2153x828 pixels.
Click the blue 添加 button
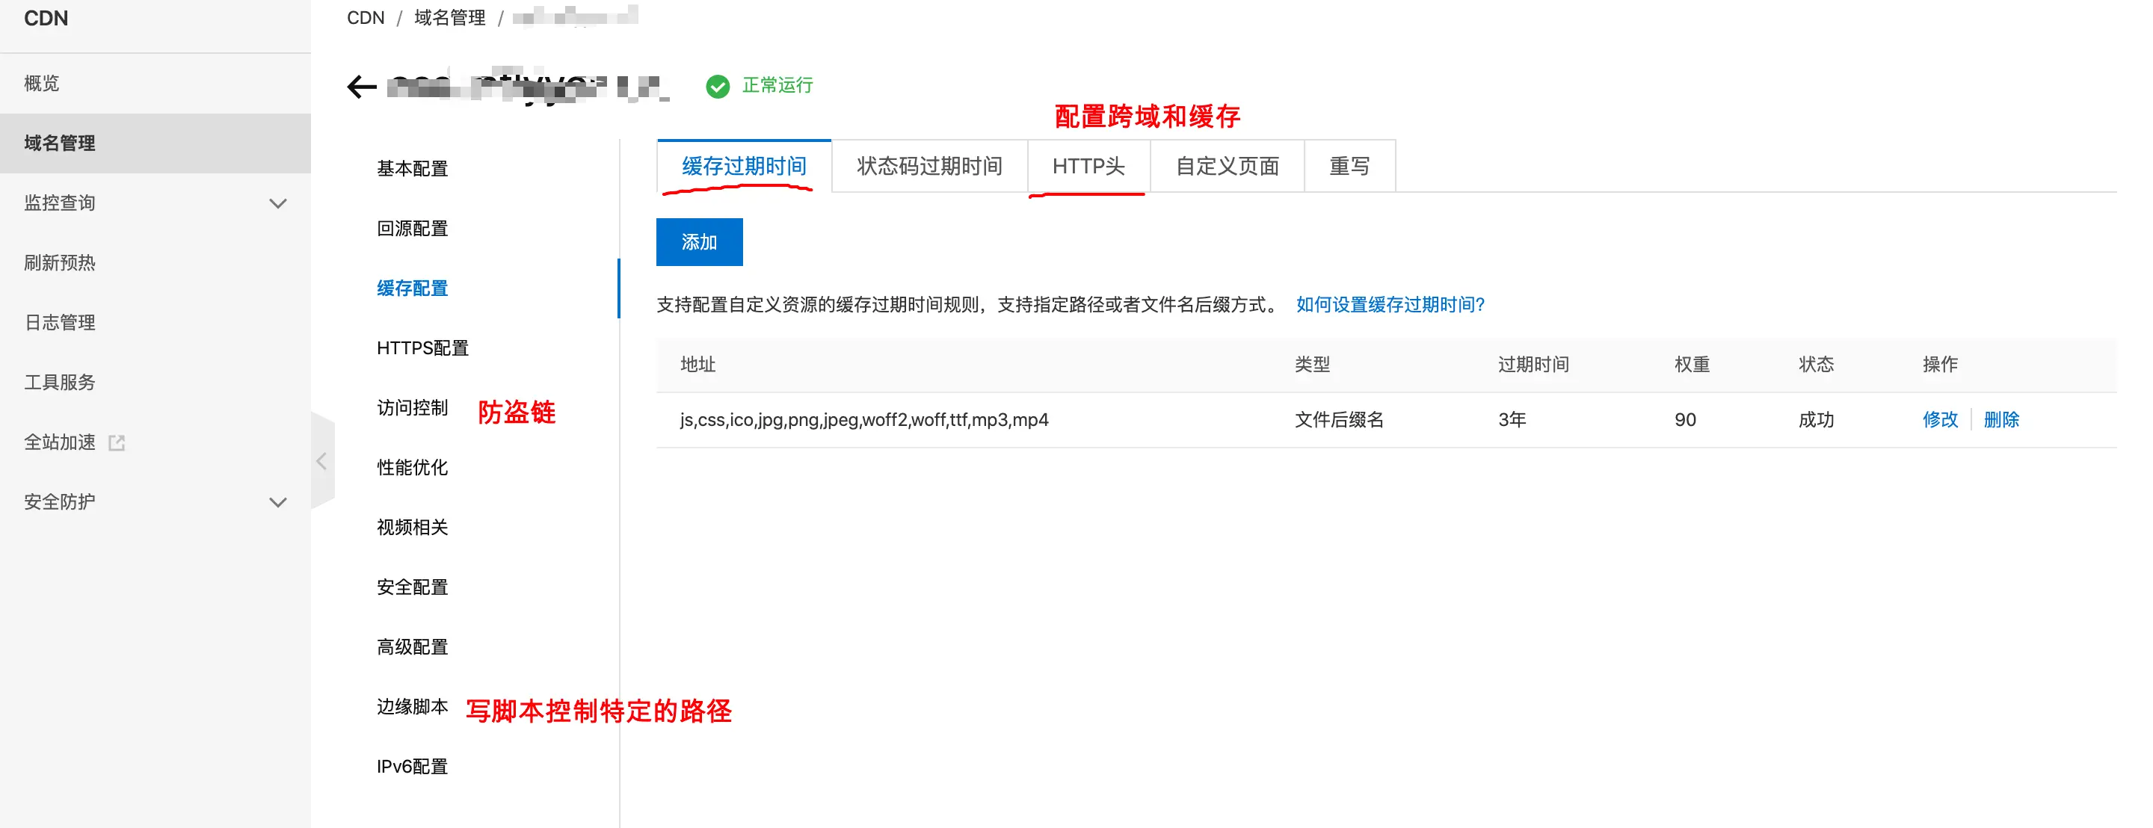(x=699, y=242)
